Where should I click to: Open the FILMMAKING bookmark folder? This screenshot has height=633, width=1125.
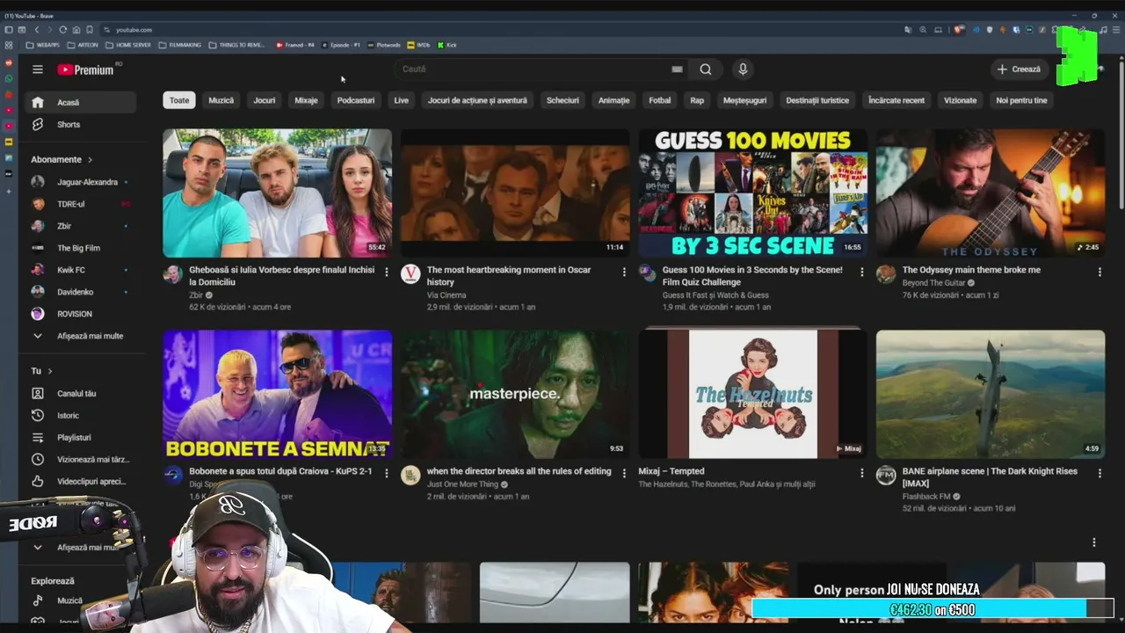pyautogui.click(x=180, y=45)
